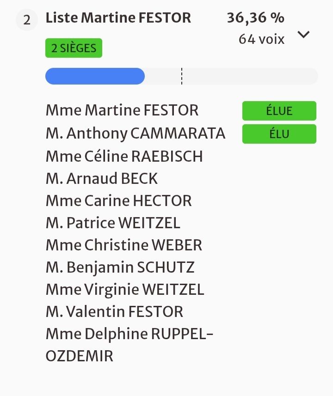Select the Liste Martine FESTOR title
Image resolution: width=333 pixels, height=396 pixels.
coord(118,18)
